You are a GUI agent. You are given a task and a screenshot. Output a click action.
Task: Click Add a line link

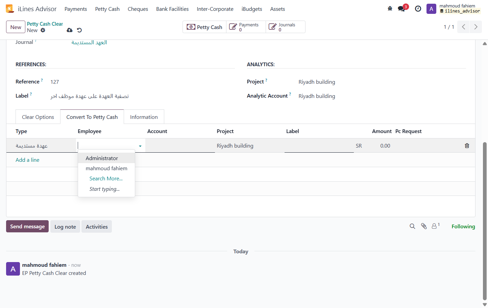pos(27,160)
